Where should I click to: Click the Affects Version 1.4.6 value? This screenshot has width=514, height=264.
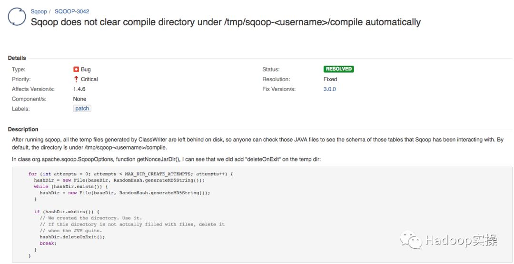pos(79,89)
